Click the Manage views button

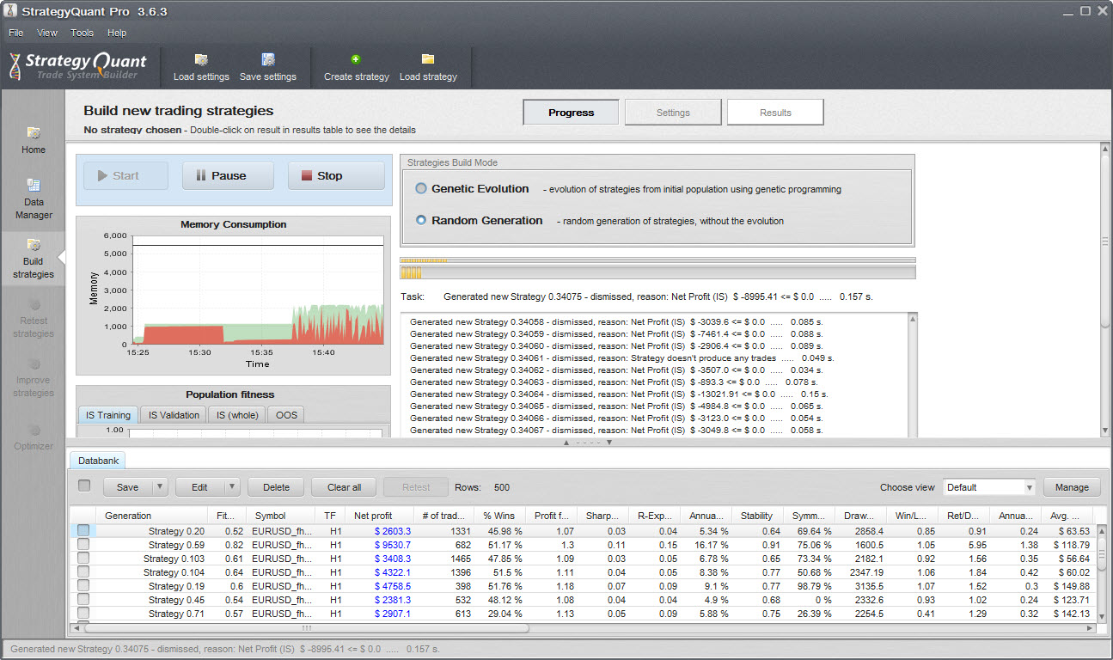click(1072, 487)
